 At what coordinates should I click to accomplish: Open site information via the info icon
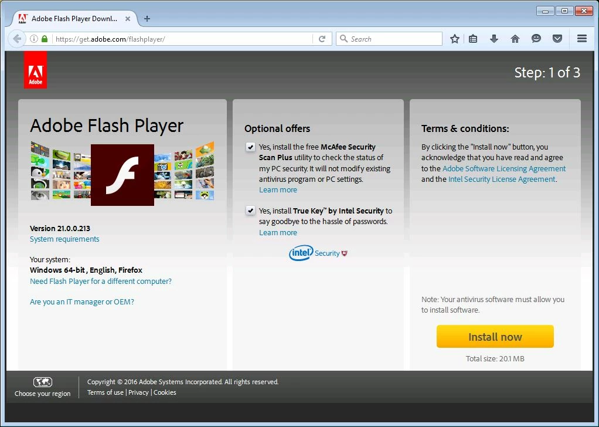tap(34, 39)
